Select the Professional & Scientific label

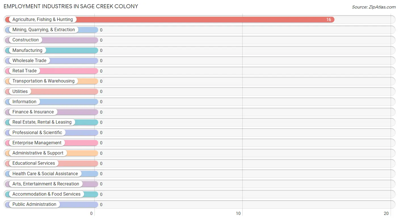(x=37, y=133)
